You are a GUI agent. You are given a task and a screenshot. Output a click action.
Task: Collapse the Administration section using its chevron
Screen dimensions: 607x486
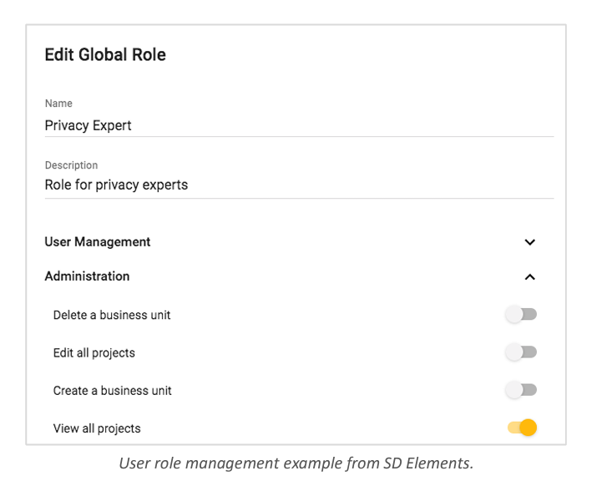click(529, 277)
